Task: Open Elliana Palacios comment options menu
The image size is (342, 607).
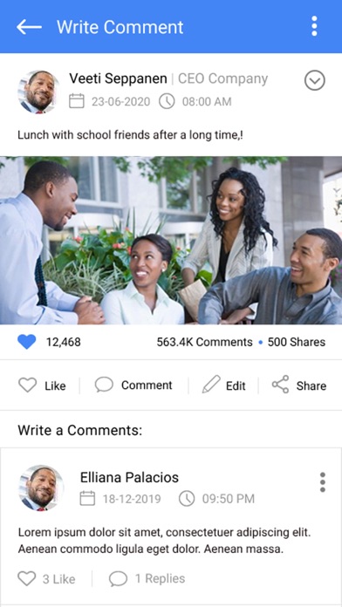Action: coord(322,482)
